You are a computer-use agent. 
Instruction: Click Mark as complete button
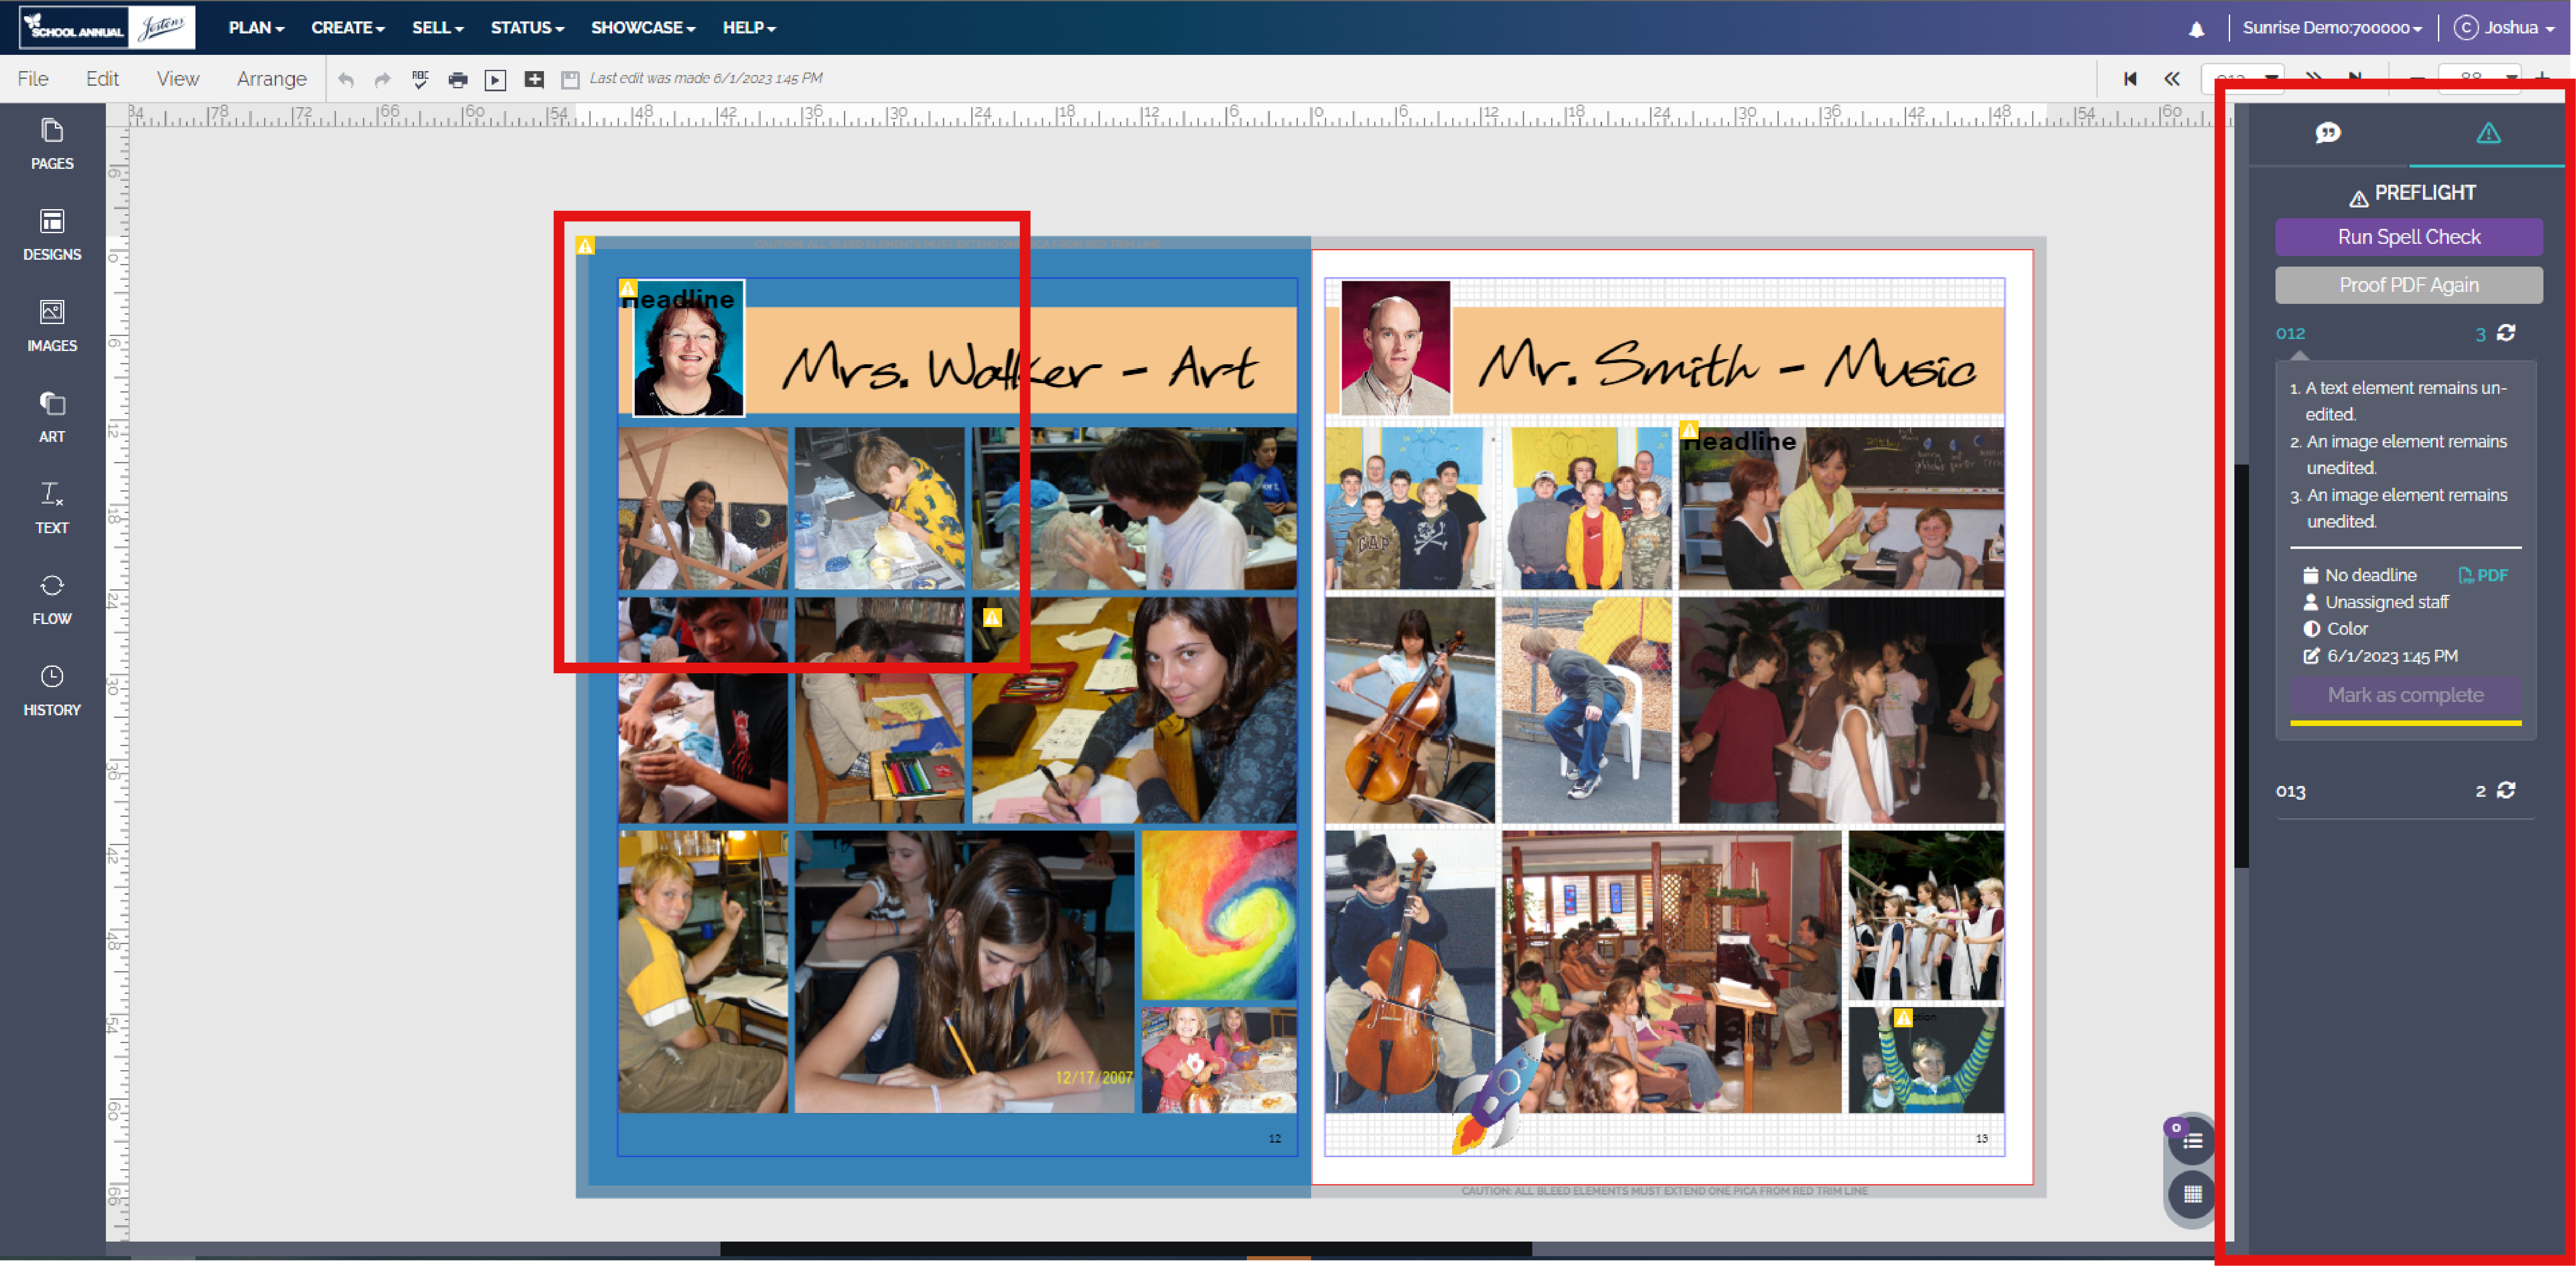pyautogui.click(x=2405, y=695)
